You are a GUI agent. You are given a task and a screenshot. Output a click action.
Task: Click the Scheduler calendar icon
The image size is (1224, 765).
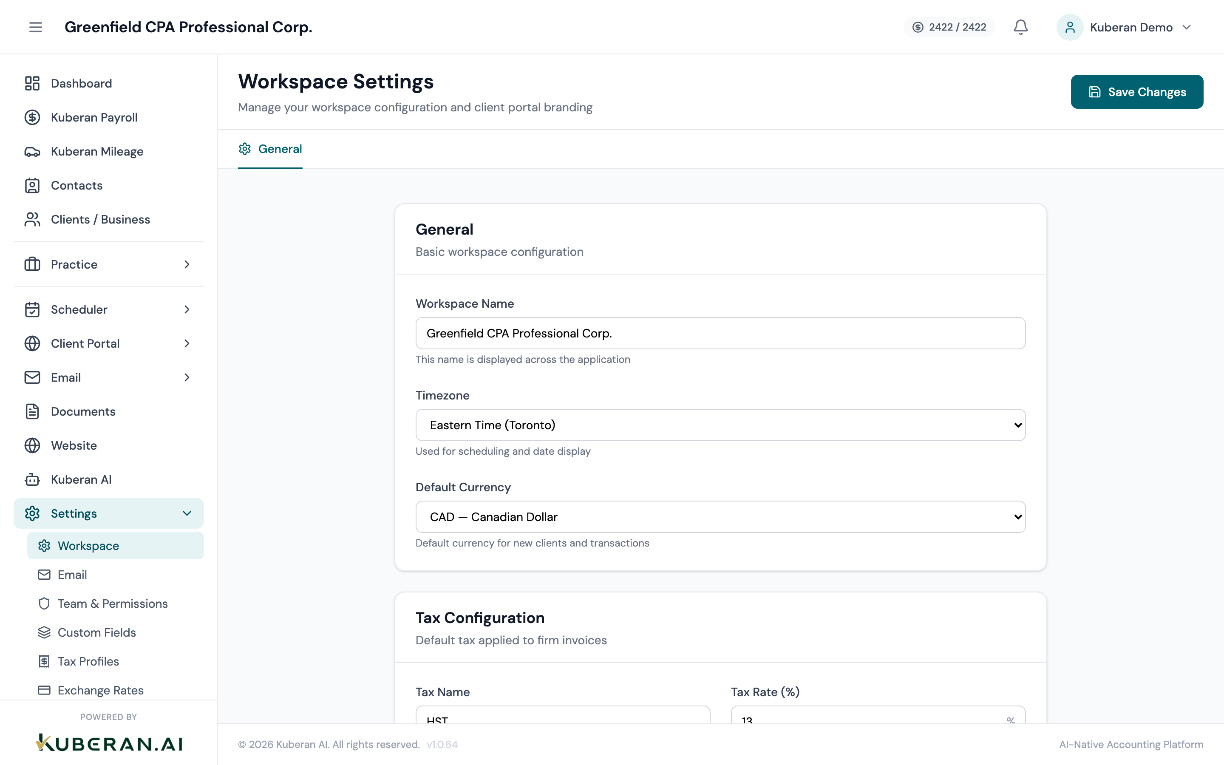pyautogui.click(x=32, y=309)
